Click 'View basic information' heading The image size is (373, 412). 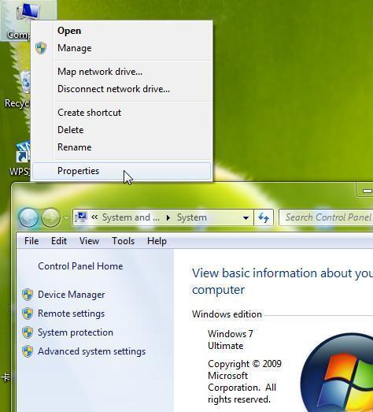(283, 281)
